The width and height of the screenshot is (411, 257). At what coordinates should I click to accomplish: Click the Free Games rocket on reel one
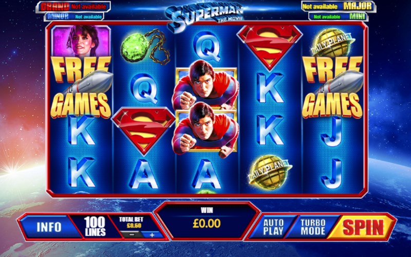[82, 86]
